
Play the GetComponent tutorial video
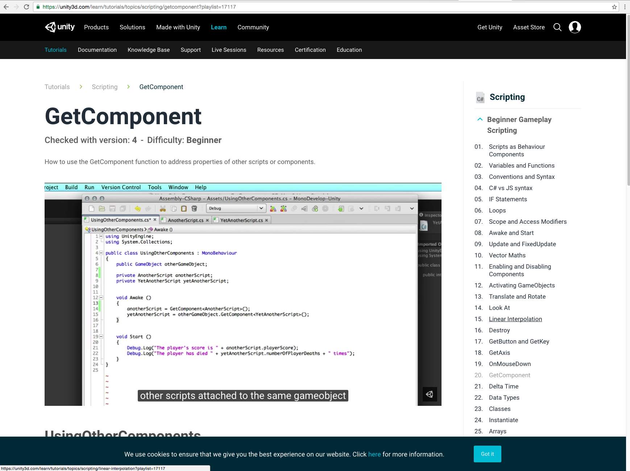tap(243, 294)
